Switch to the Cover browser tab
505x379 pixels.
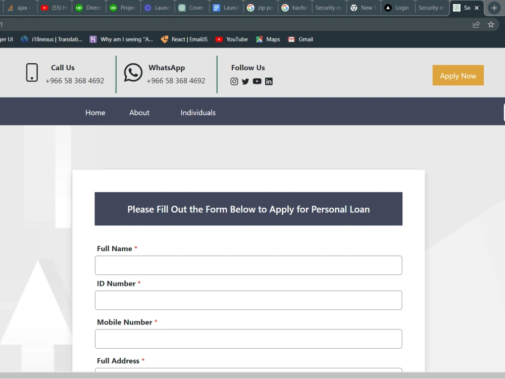191,8
